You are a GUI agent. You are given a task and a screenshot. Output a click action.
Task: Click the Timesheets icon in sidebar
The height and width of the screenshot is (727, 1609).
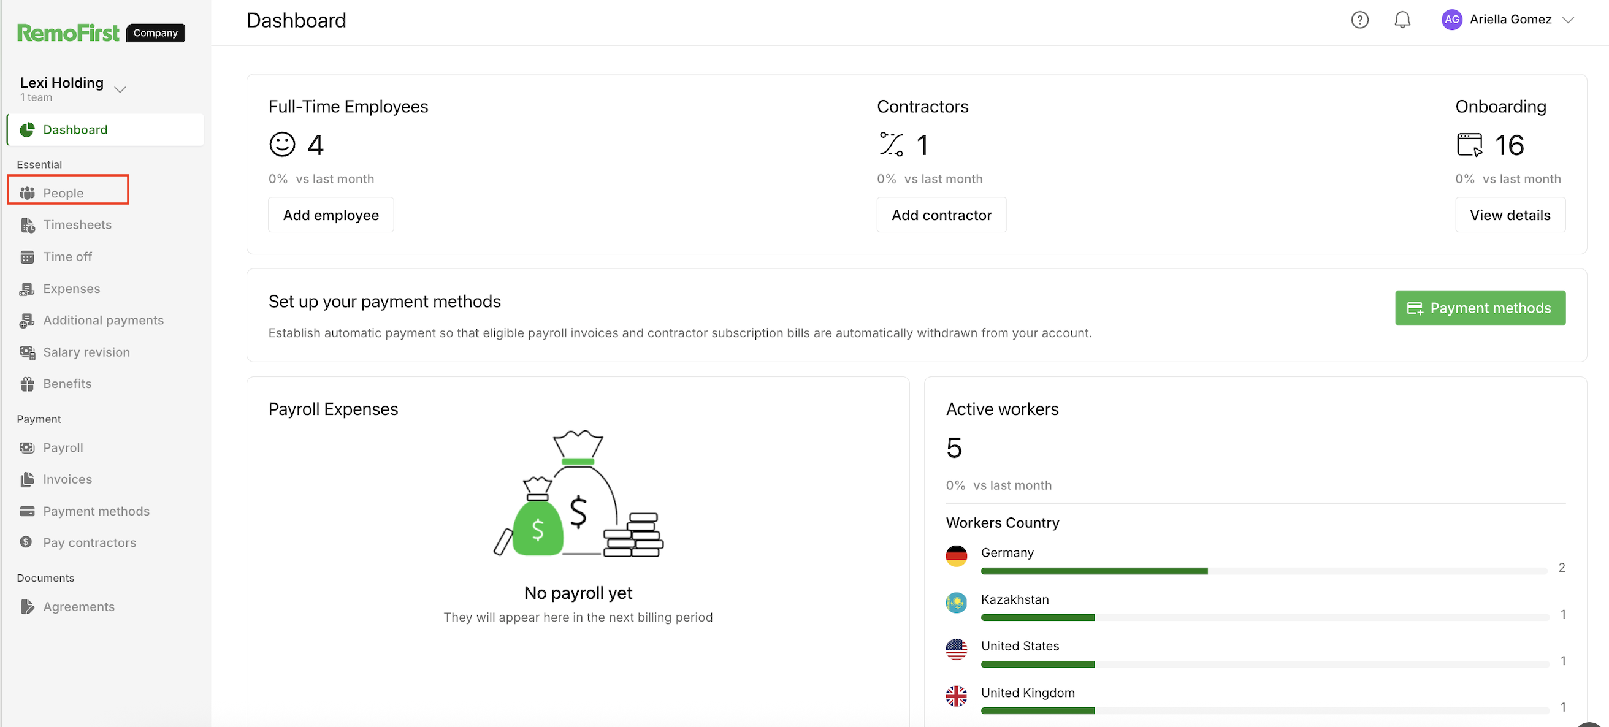pyautogui.click(x=28, y=225)
